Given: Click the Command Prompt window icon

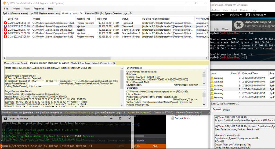Looking at the screenshot, I should pyautogui.click(x=5, y=118).
